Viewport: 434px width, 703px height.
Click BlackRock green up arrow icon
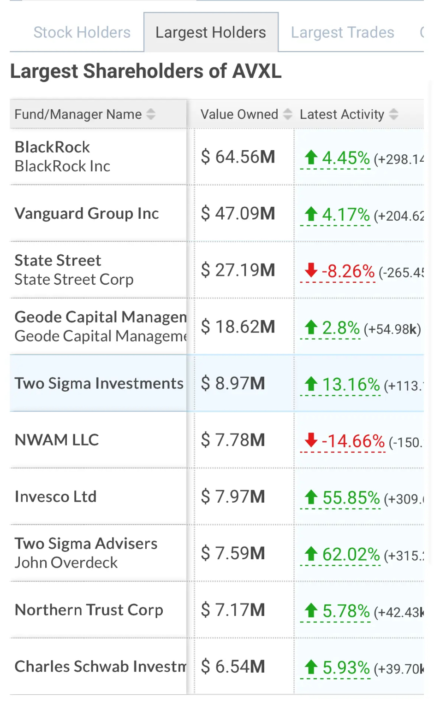tap(311, 158)
